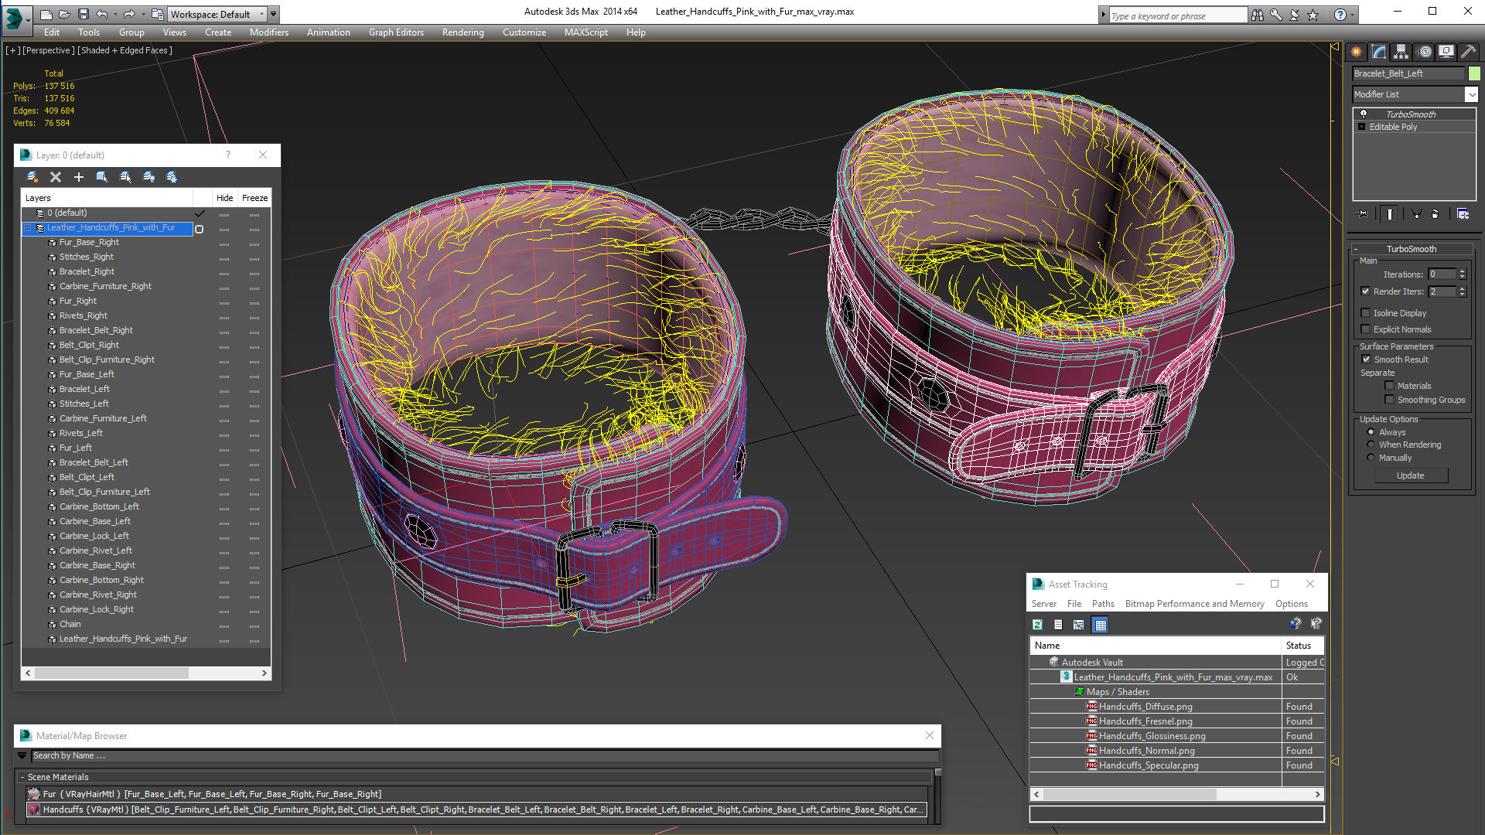The image size is (1485, 835).
Task: Enable the Isoline Display checkbox
Action: click(x=1366, y=313)
